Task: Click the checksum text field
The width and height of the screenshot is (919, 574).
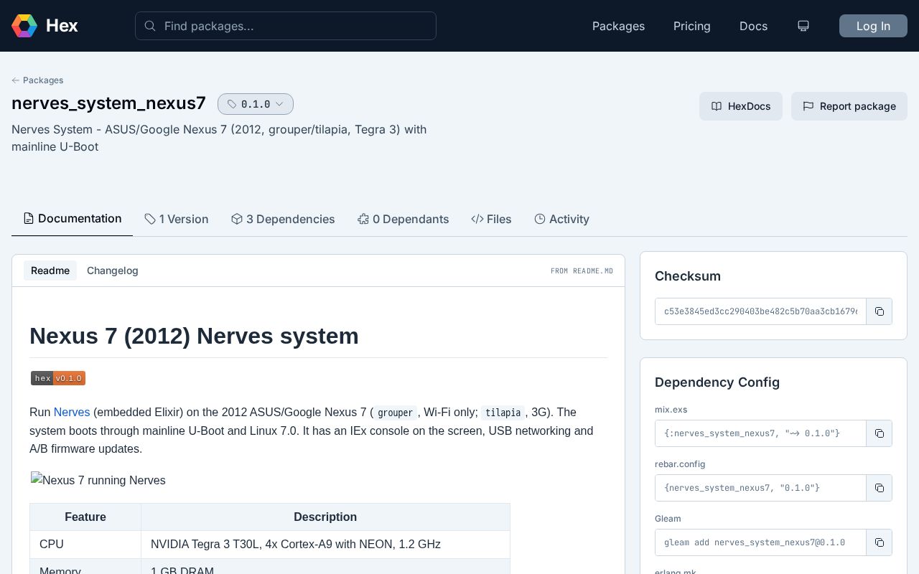Action: point(761,311)
